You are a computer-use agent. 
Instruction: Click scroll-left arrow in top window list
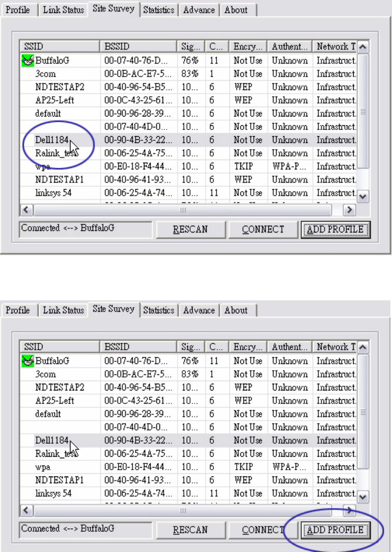26,210
